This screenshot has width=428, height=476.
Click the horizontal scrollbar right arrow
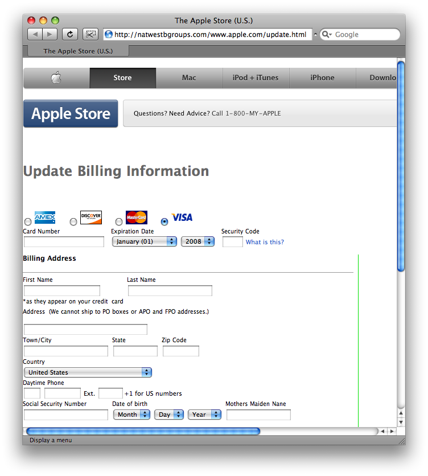click(x=392, y=431)
